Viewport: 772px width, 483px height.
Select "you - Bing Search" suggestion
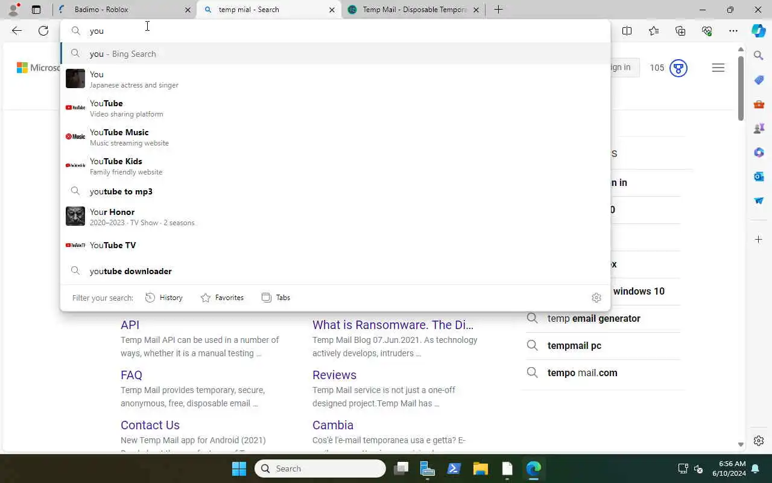coord(335,54)
